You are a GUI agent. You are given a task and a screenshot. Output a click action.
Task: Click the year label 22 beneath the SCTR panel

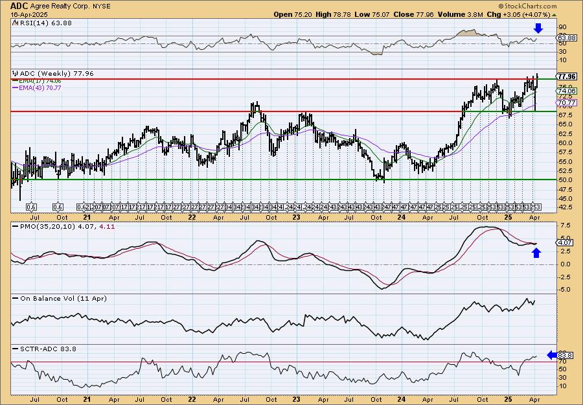tap(192, 399)
